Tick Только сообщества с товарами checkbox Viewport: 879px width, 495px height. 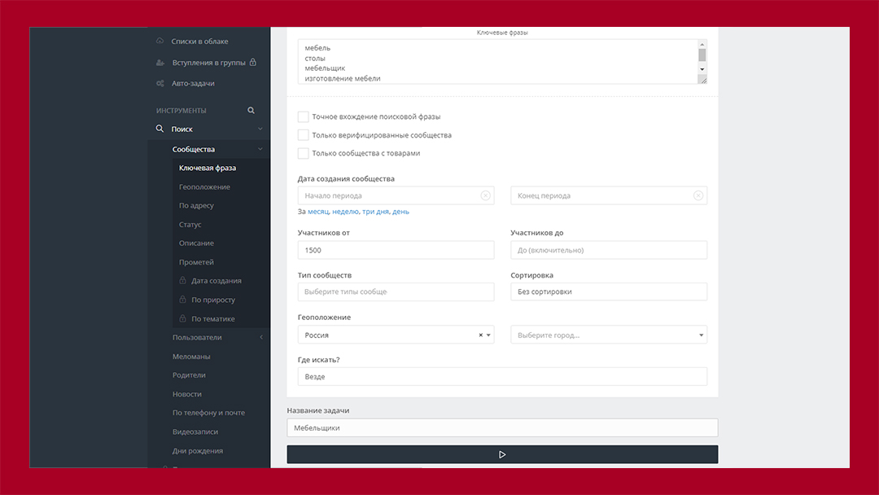[304, 153]
